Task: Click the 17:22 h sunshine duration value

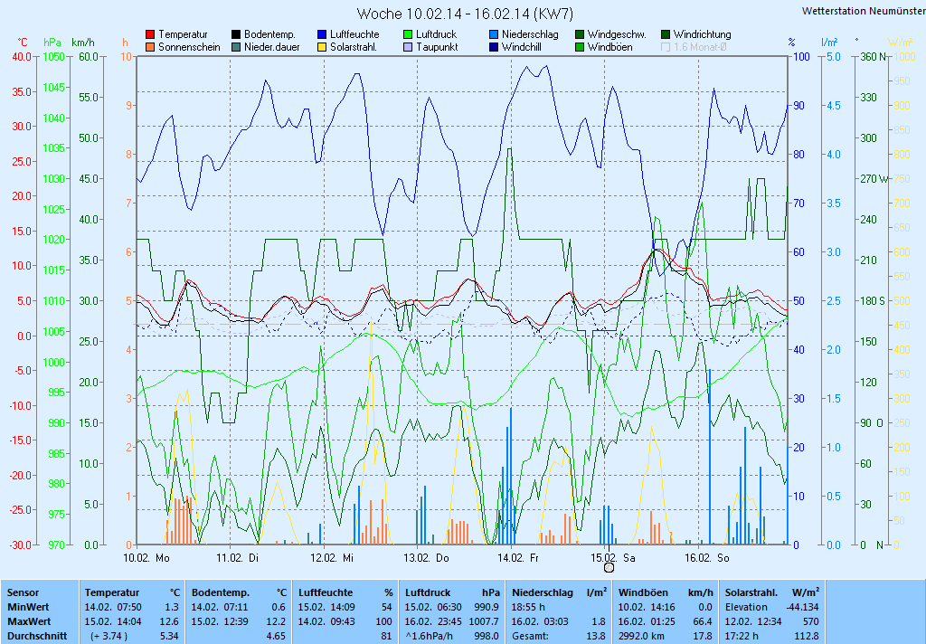Action: tap(742, 637)
